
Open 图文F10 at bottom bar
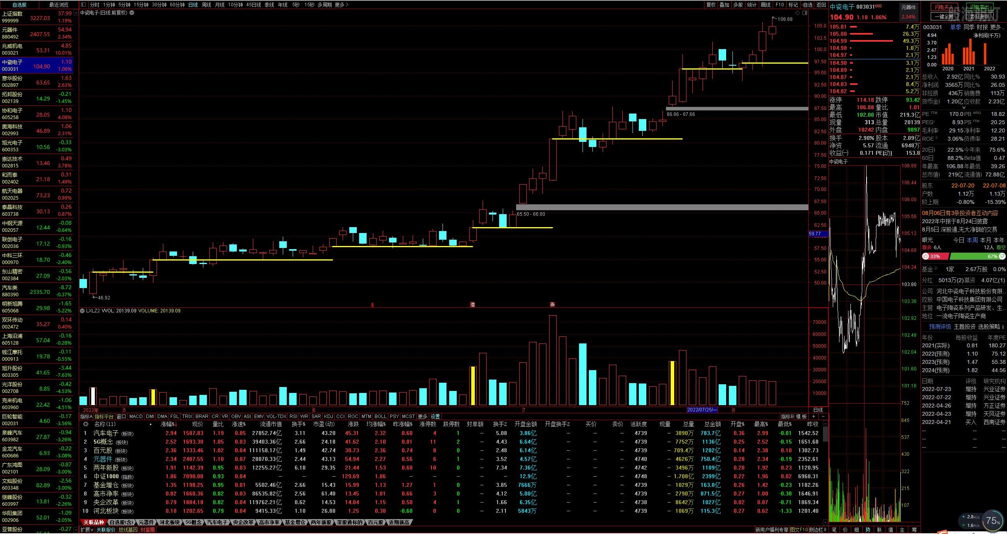799,530
